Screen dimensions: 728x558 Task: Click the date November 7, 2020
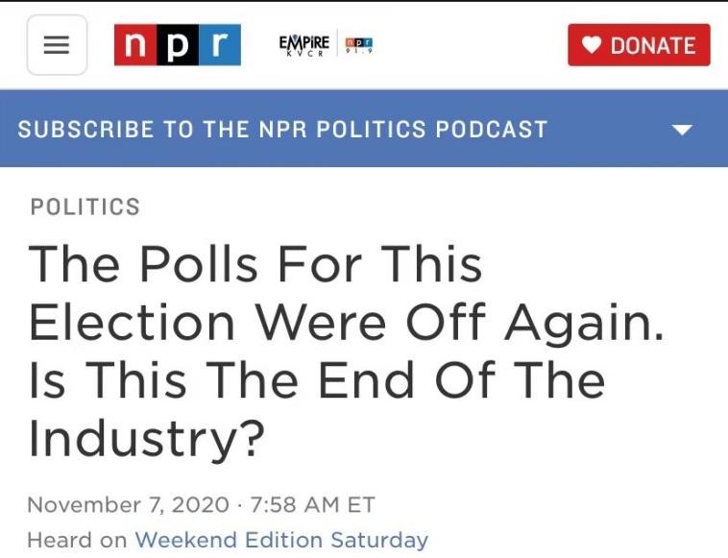point(128,504)
